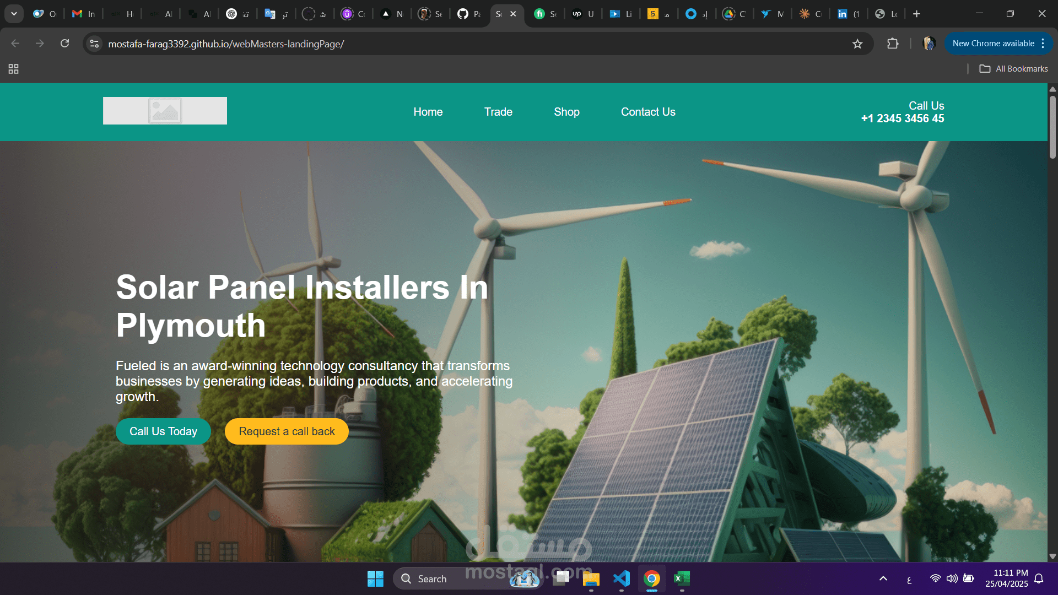Click Request a call back
This screenshot has width=1058, height=595.
point(286,431)
